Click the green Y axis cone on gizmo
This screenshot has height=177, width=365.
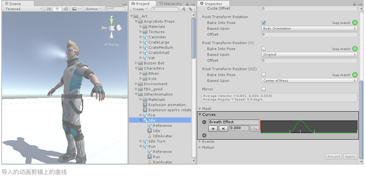[x=112, y=21]
